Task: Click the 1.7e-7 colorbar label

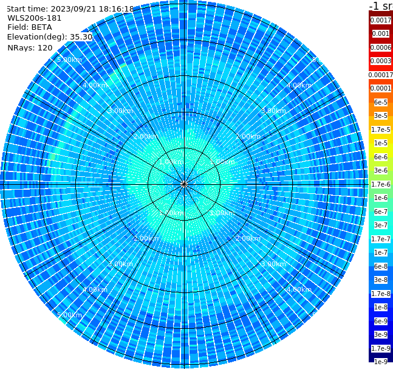Action: coord(381,239)
